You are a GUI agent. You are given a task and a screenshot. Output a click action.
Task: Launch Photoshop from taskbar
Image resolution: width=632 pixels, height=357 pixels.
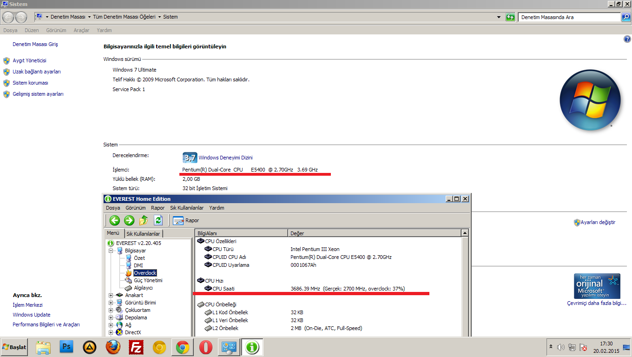point(66,347)
